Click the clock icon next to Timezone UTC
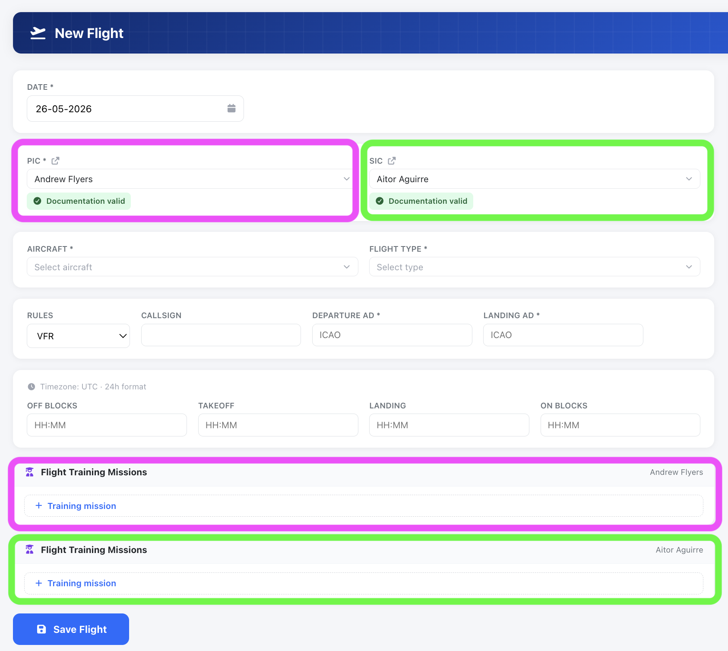728x651 pixels. 32,387
